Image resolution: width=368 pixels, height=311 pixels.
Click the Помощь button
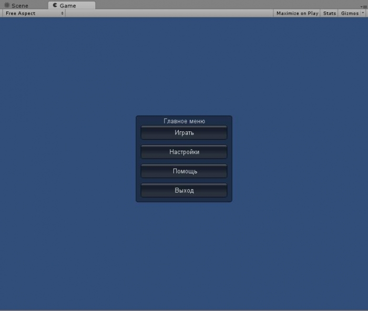coord(184,171)
